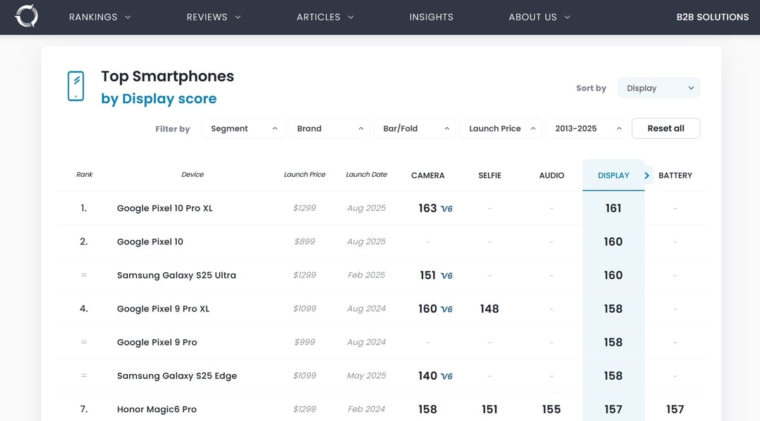Open the ABOUT US menu

(540, 17)
